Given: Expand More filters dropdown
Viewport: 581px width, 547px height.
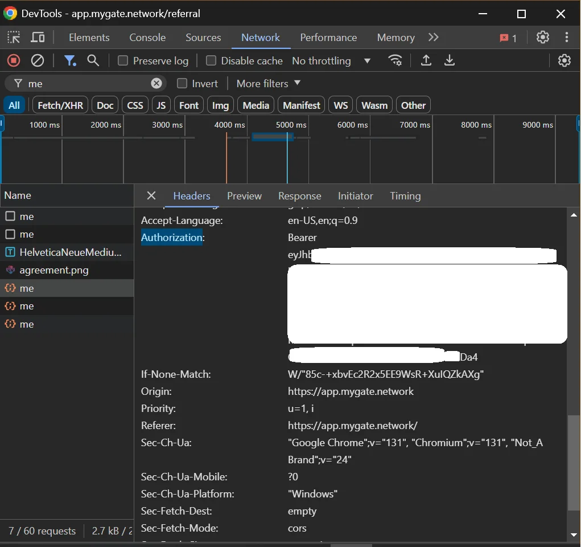Looking at the screenshot, I should point(268,84).
